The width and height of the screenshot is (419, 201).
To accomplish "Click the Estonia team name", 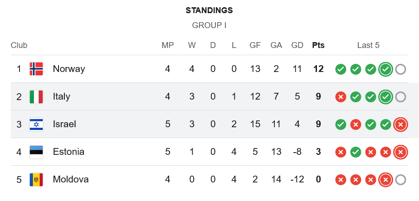I will (68, 152).
